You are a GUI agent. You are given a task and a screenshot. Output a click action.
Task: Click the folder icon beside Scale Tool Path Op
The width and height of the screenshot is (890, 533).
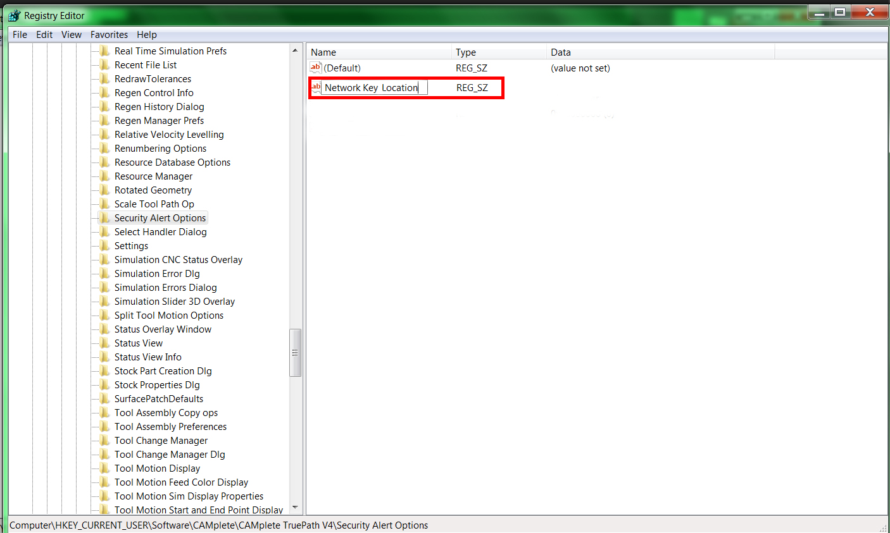pos(105,204)
